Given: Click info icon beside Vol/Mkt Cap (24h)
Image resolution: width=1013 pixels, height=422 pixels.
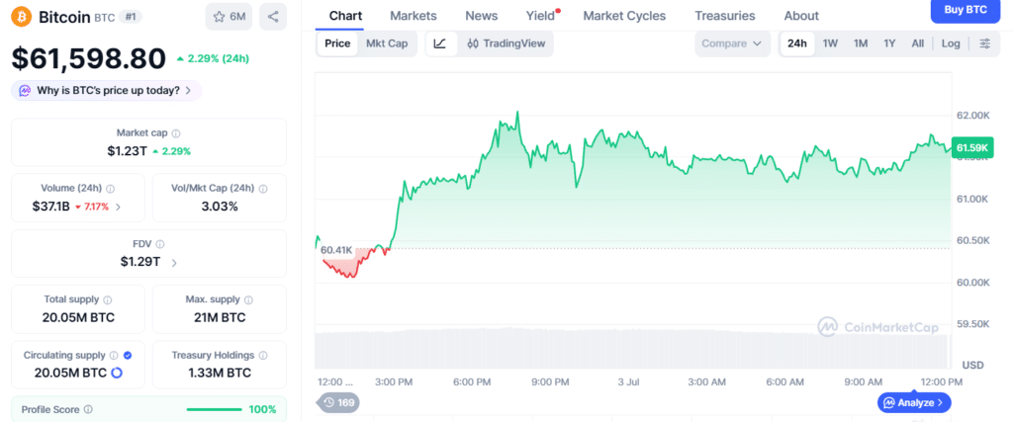Looking at the screenshot, I should (263, 189).
